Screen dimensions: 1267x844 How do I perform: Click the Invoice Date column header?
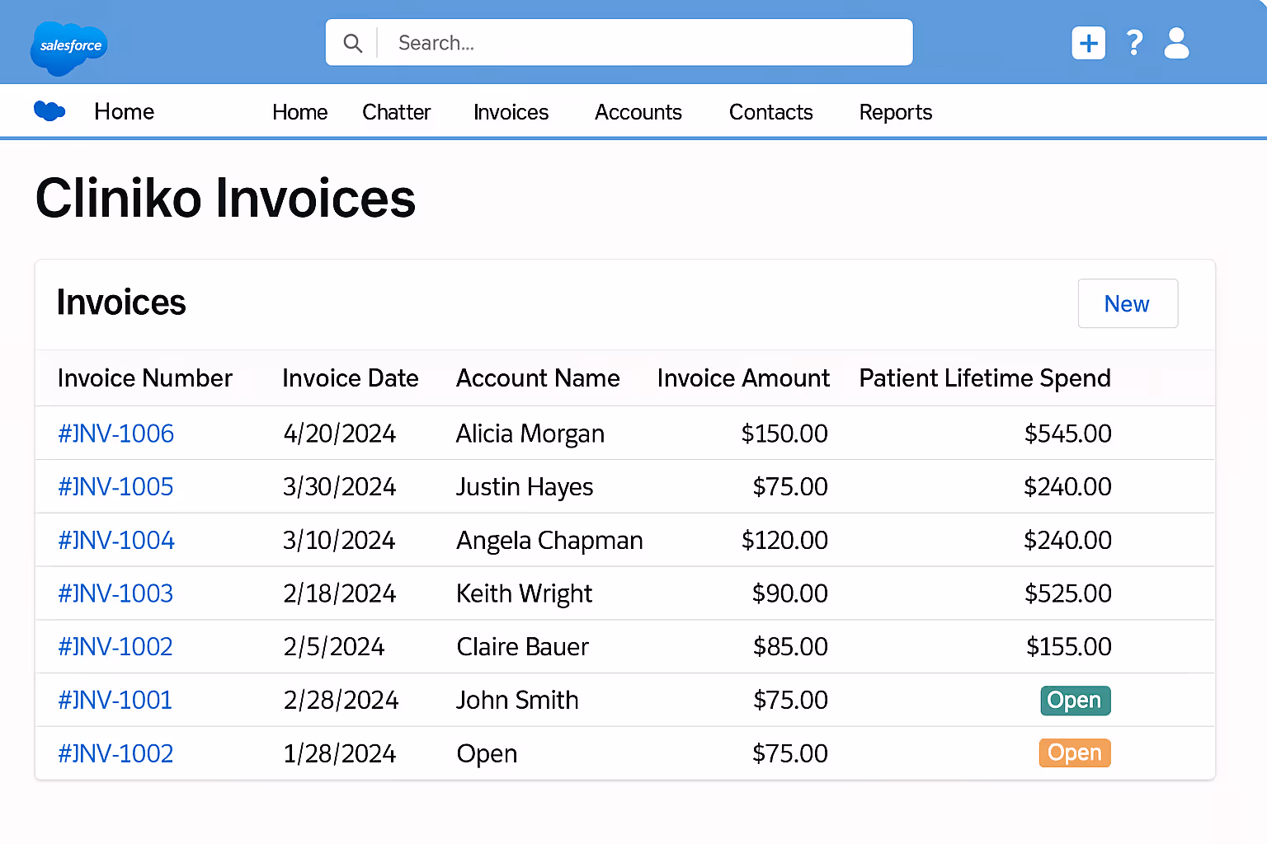click(350, 377)
